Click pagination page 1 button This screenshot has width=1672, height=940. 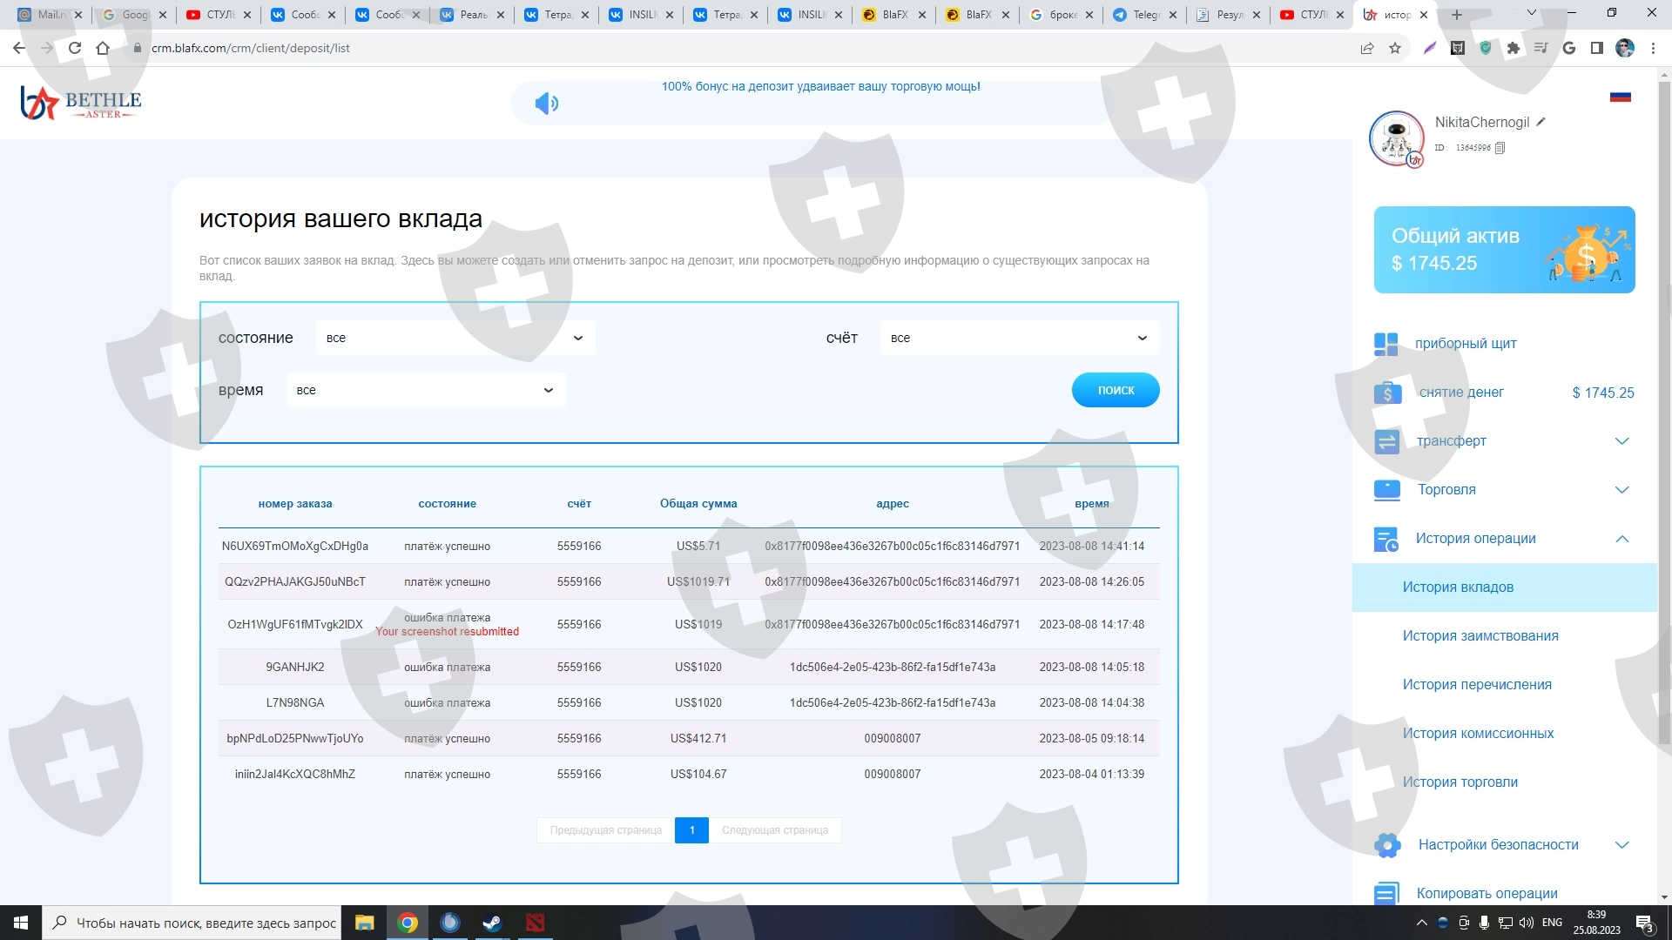click(x=691, y=830)
